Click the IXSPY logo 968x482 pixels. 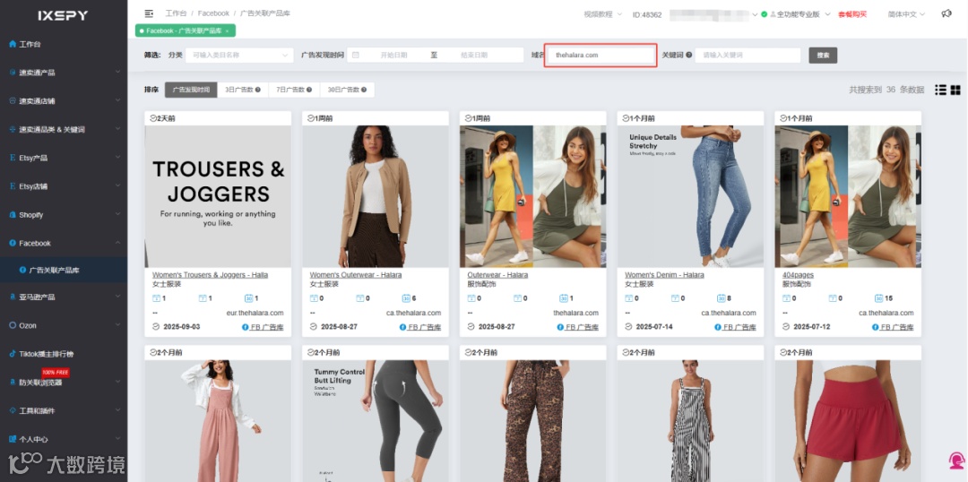click(x=64, y=15)
